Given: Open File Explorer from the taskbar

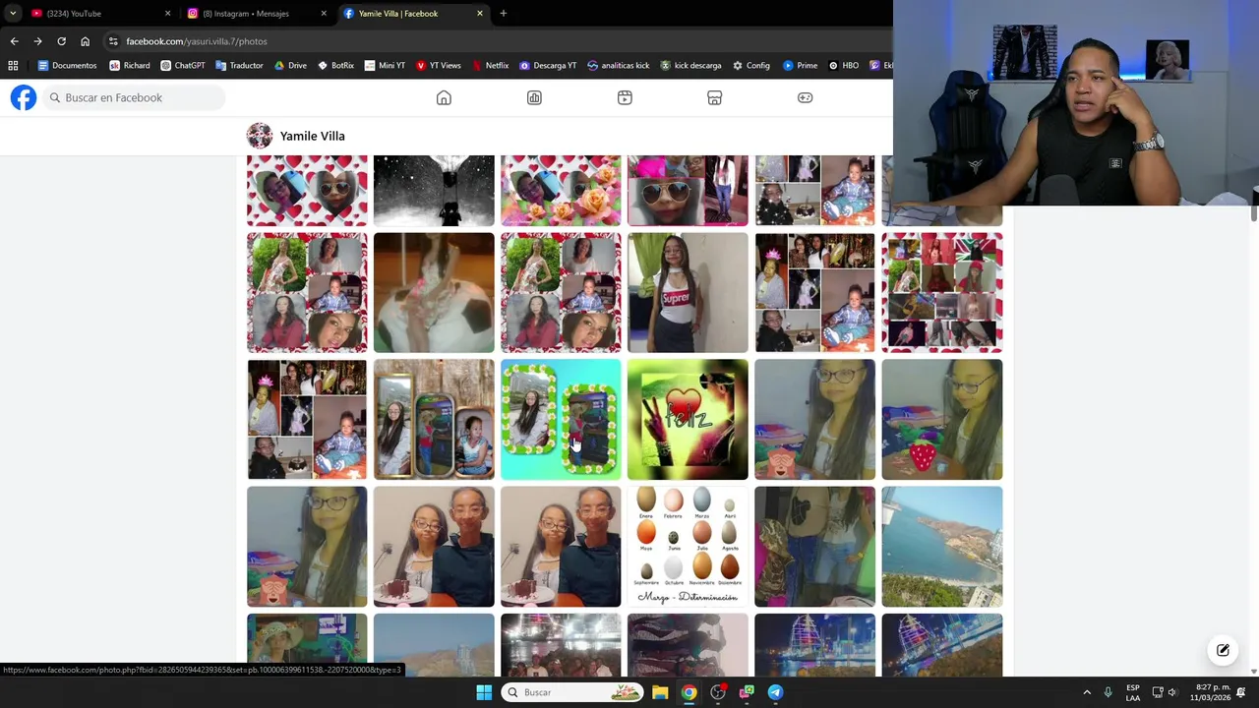Looking at the screenshot, I should (x=660, y=692).
